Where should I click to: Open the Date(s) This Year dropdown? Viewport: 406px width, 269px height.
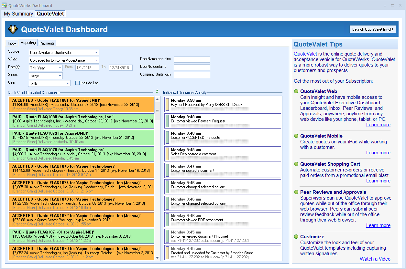(60, 68)
